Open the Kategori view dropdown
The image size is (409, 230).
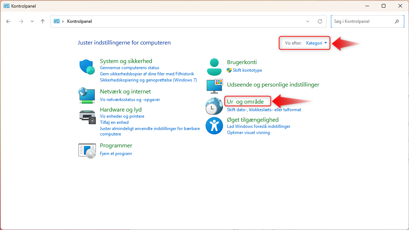tap(316, 43)
